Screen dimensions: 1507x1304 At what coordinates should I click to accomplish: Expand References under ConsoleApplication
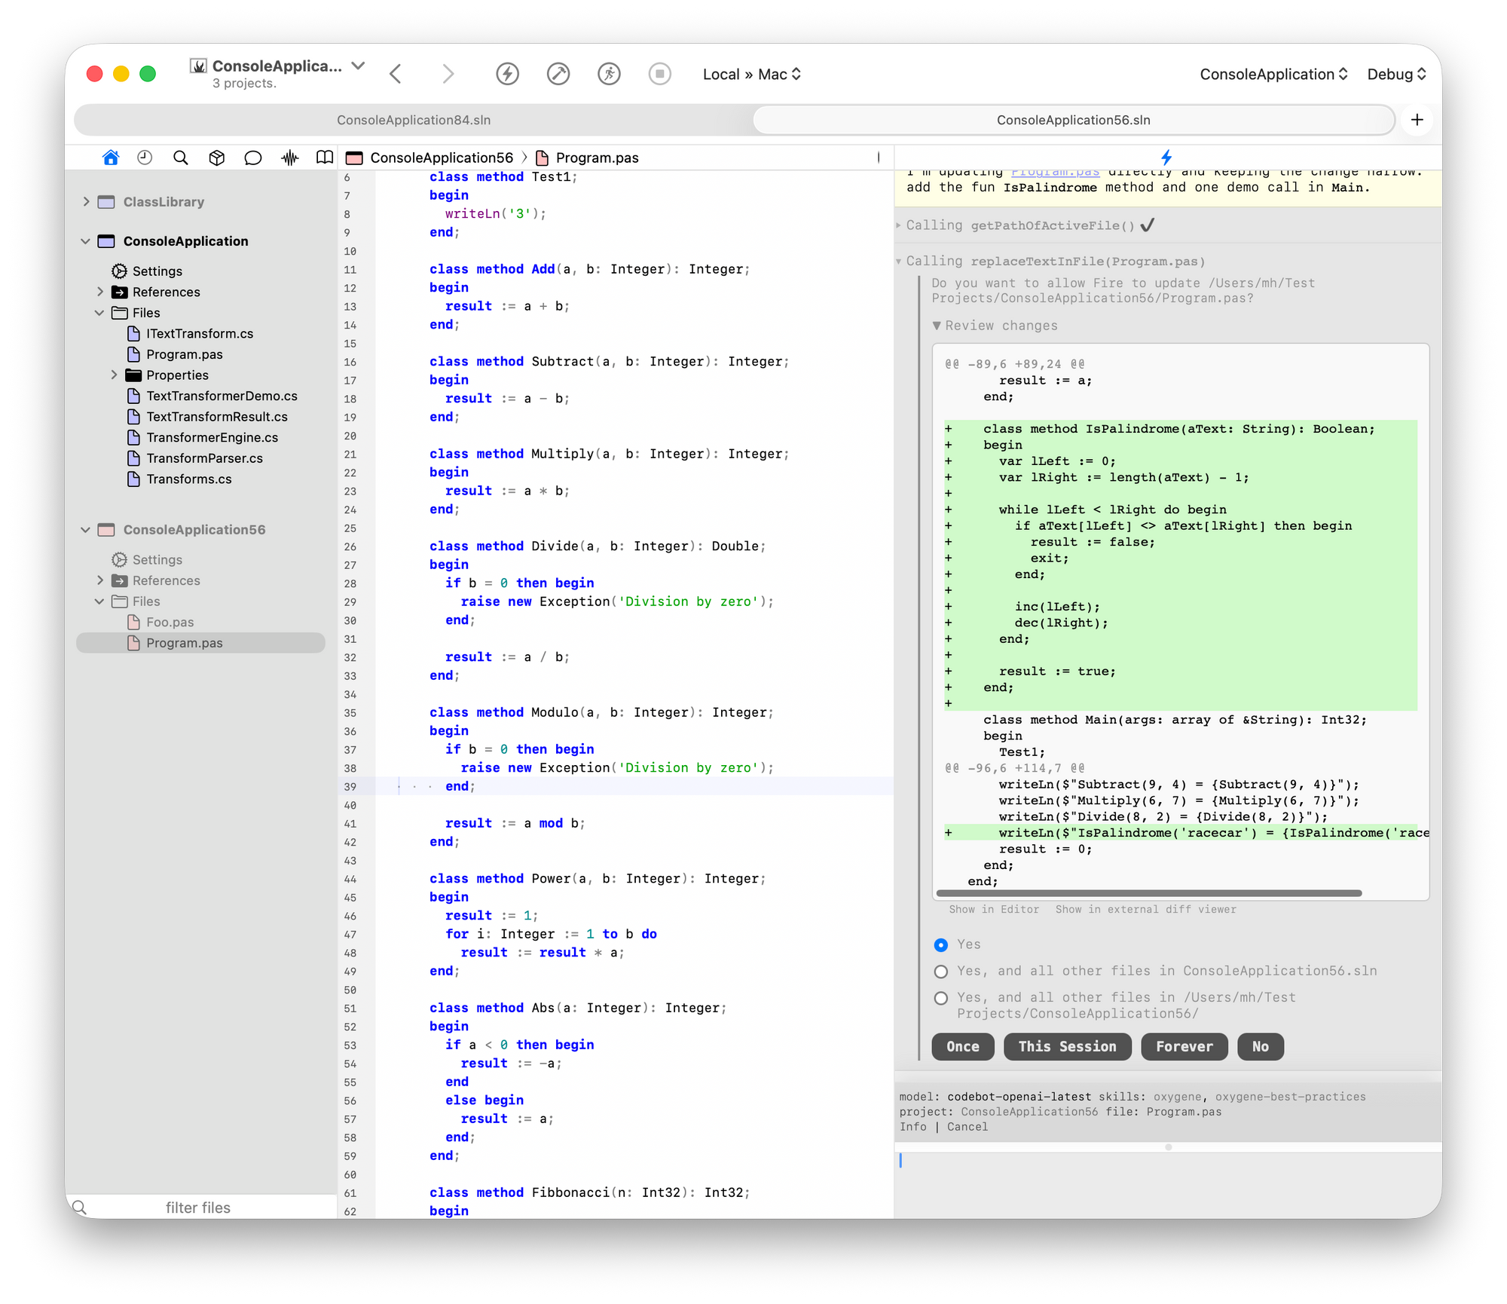(x=100, y=292)
